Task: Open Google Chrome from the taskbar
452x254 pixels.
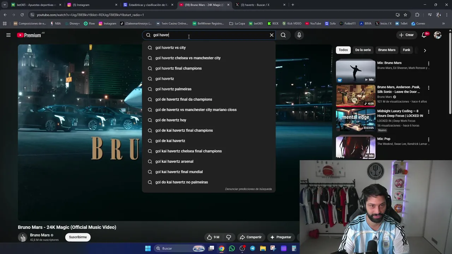Action: tap(221, 248)
